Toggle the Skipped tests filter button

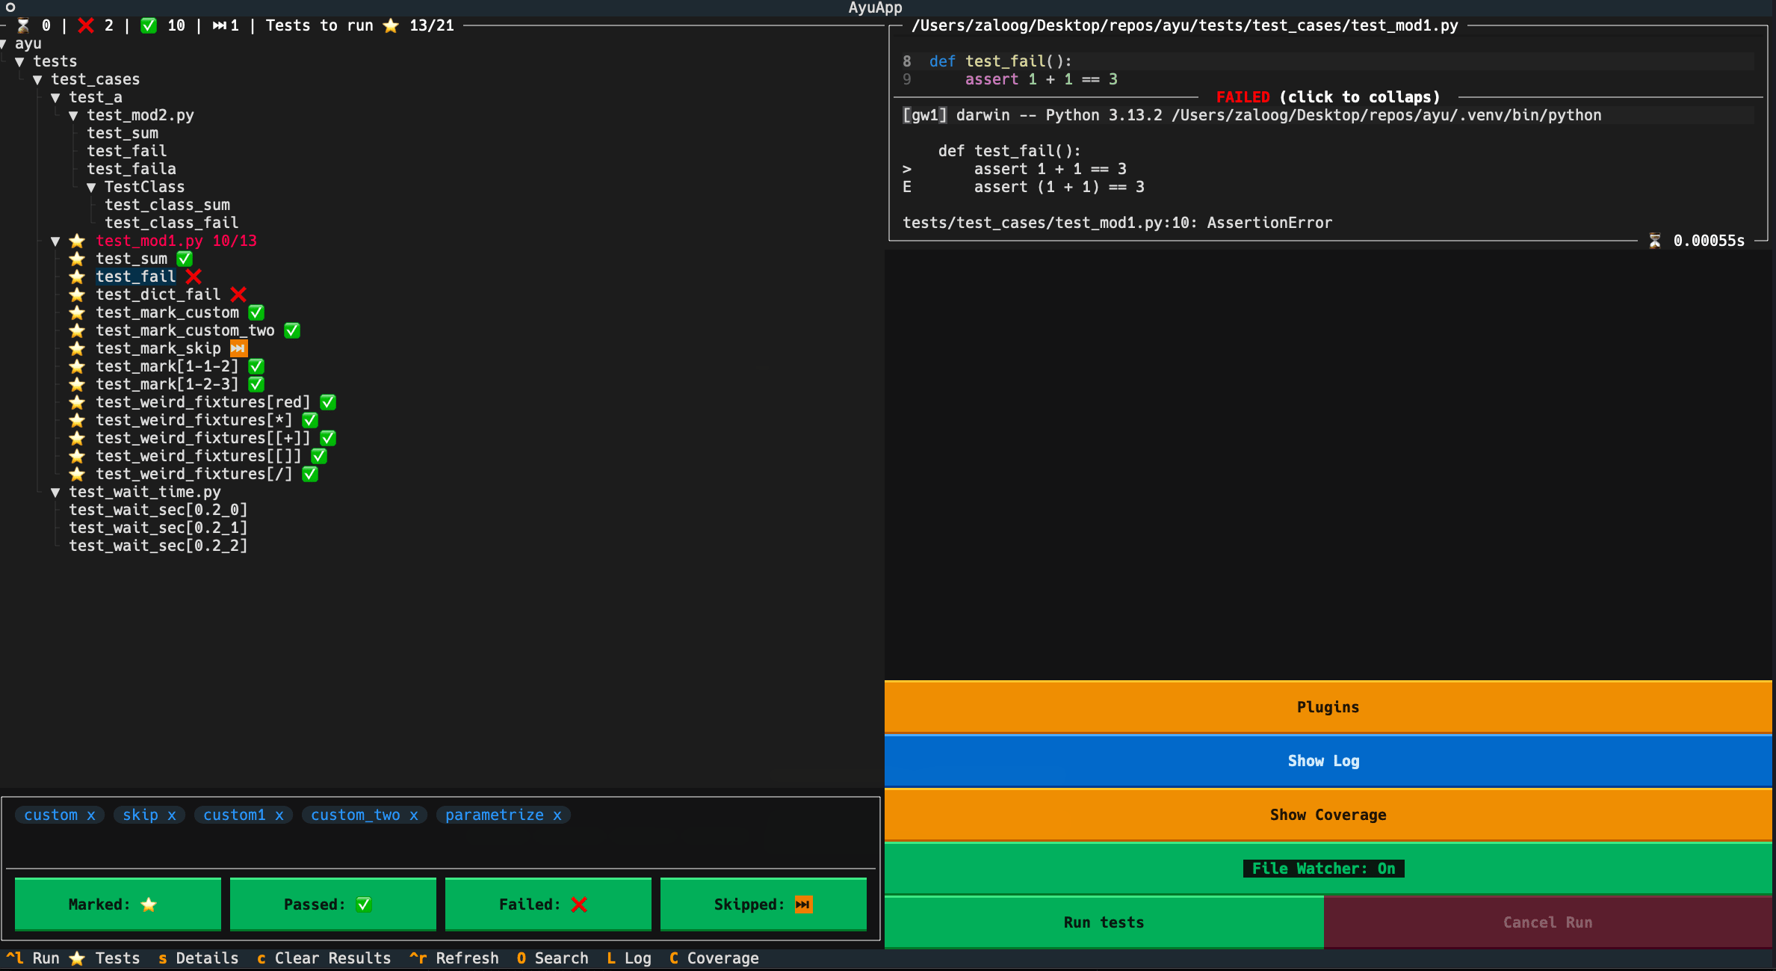click(763, 904)
